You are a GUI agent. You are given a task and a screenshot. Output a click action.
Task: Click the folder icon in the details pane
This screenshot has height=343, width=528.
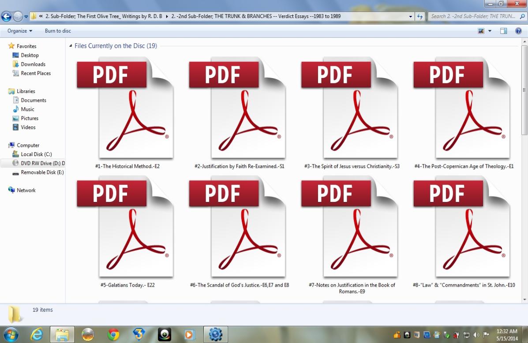15,315
